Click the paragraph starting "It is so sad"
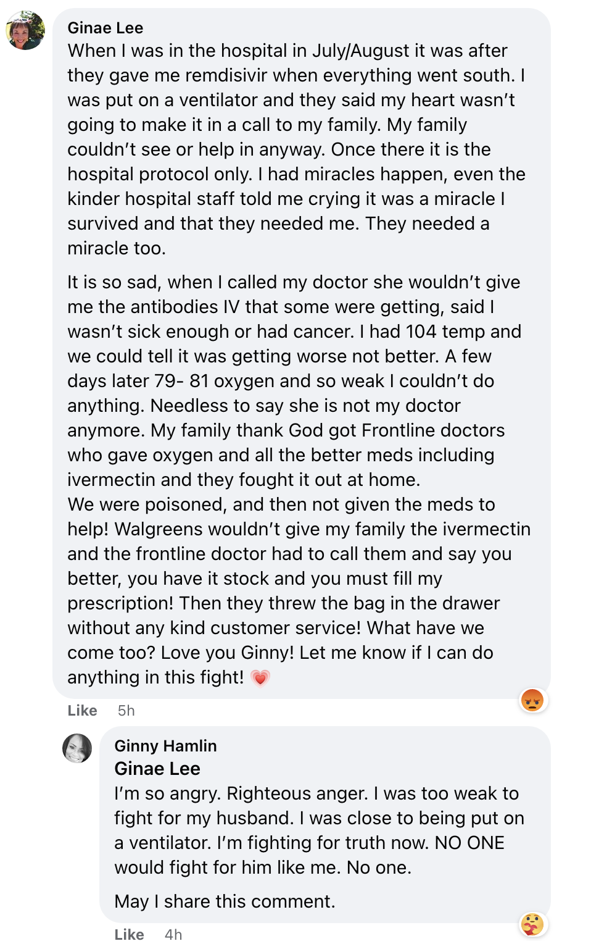The image size is (591, 941). (296, 381)
